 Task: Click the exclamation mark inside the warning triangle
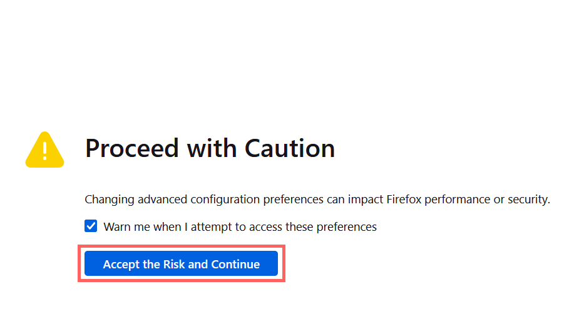44,151
